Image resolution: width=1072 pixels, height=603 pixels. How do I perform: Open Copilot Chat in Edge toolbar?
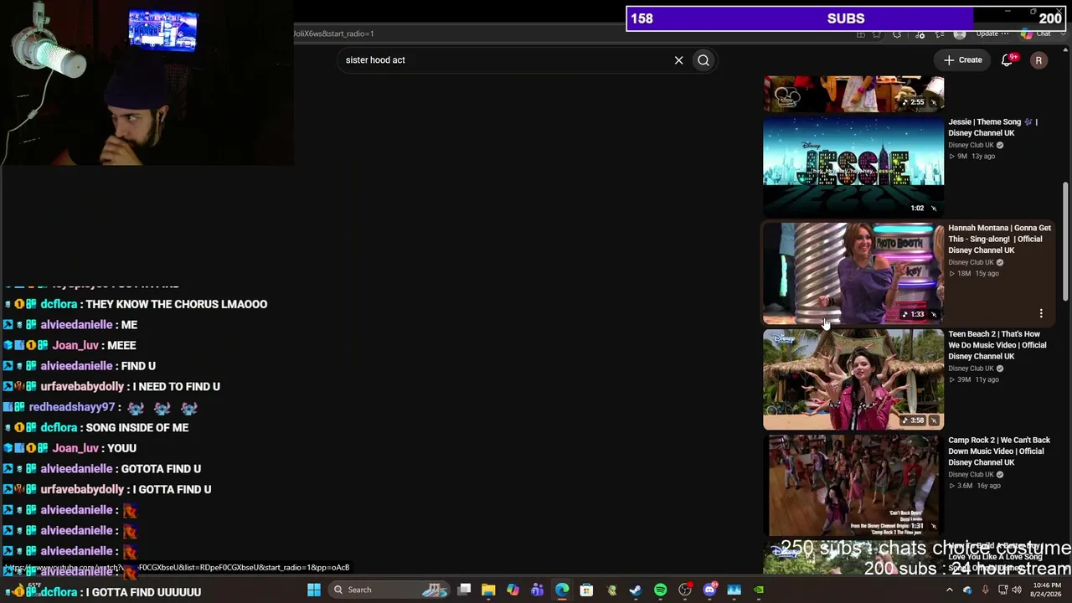1037,33
